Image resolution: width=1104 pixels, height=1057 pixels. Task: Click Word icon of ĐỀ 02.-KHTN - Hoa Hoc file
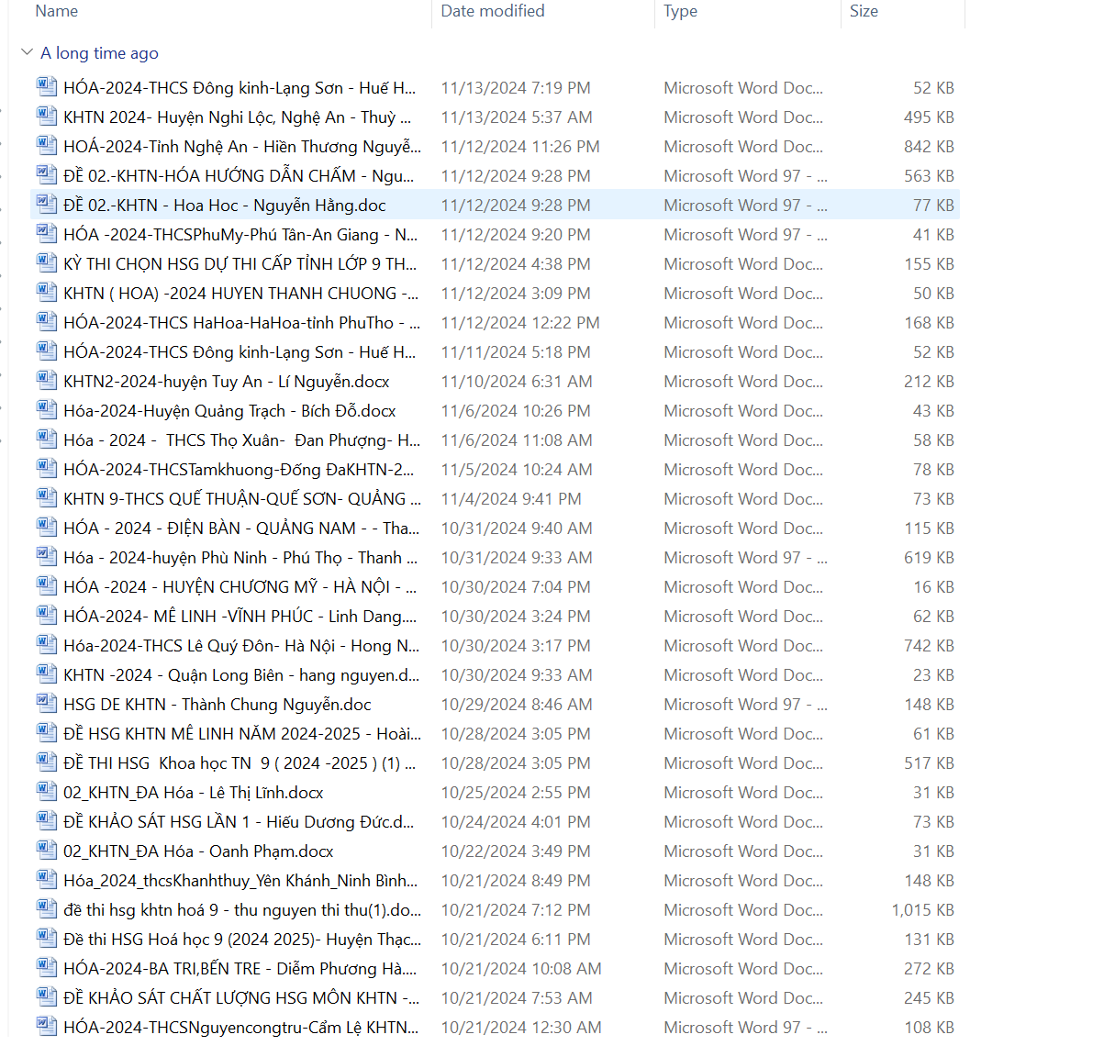46,205
